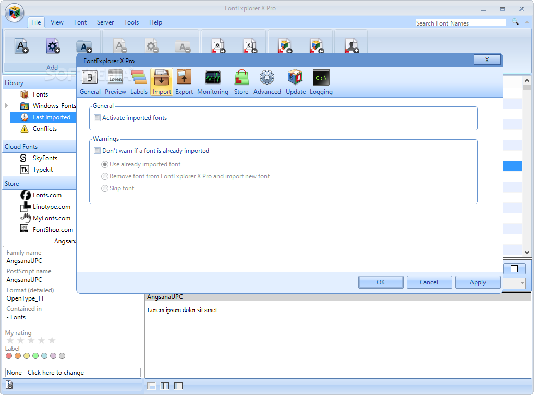The width and height of the screenshot is (534, 395).
Task: Enable Activate imported fonts checkbox
Action: tap(97, 118)
